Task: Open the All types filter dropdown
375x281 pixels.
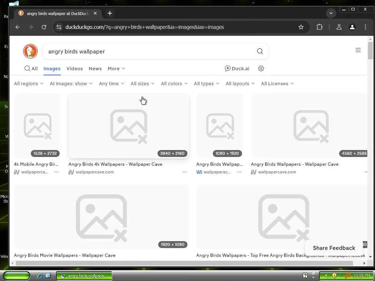Action: pyautogui.click(x=207, y=84)
